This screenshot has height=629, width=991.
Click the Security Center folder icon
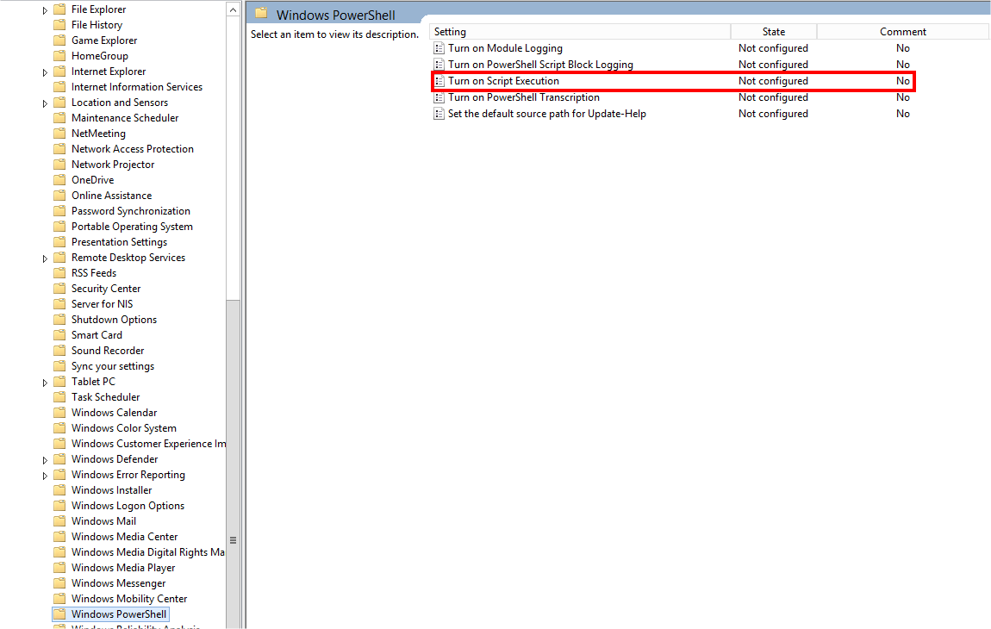click(59, 289)
